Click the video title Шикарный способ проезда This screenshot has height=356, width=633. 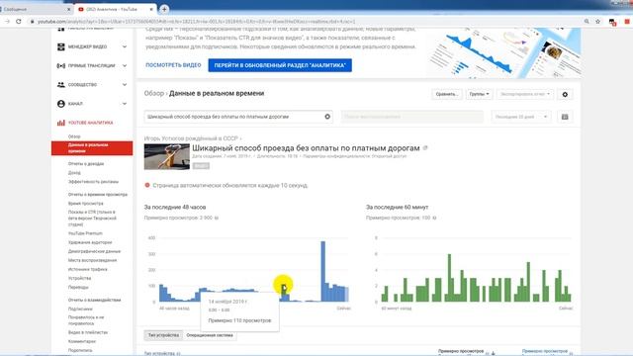tap(306, 148)
